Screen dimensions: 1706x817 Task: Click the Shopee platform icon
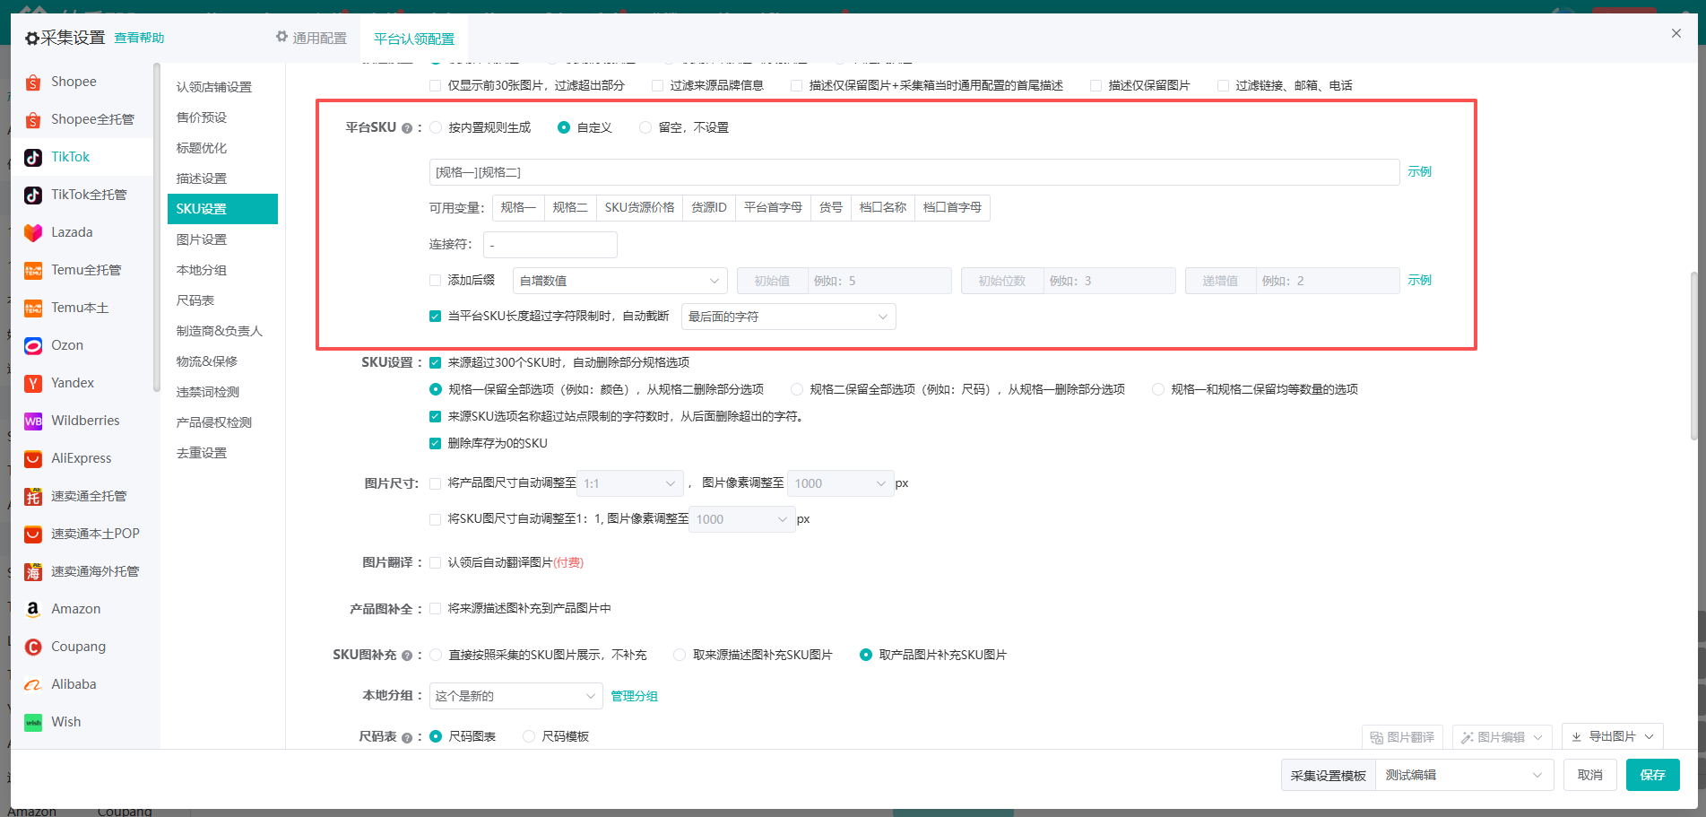tap(33, 82)
